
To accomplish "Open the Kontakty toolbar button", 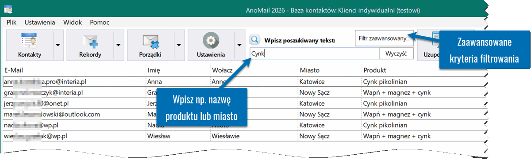I will [x=30, y=45].
